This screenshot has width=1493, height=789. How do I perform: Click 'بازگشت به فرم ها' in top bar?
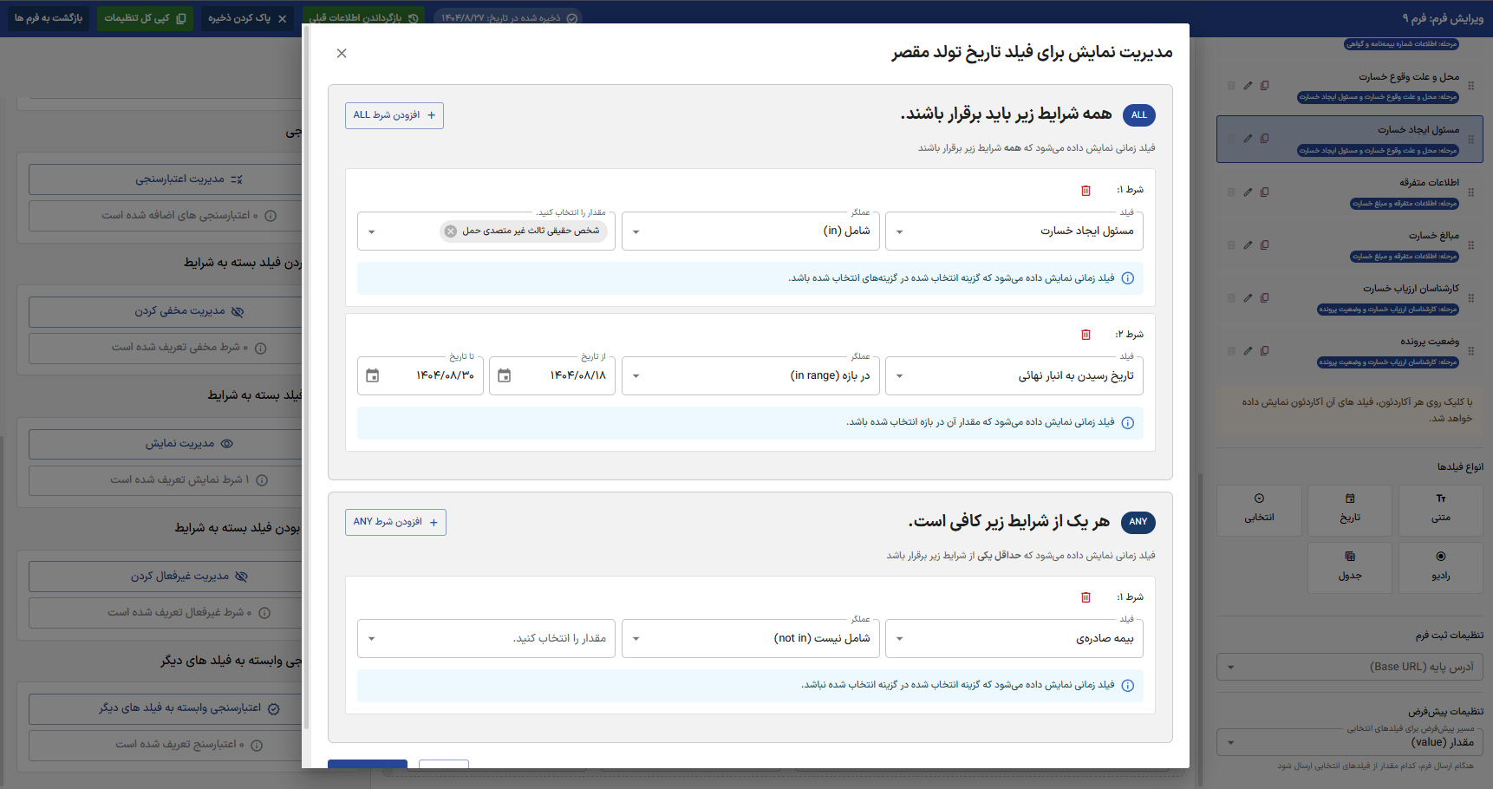point(49,17)
